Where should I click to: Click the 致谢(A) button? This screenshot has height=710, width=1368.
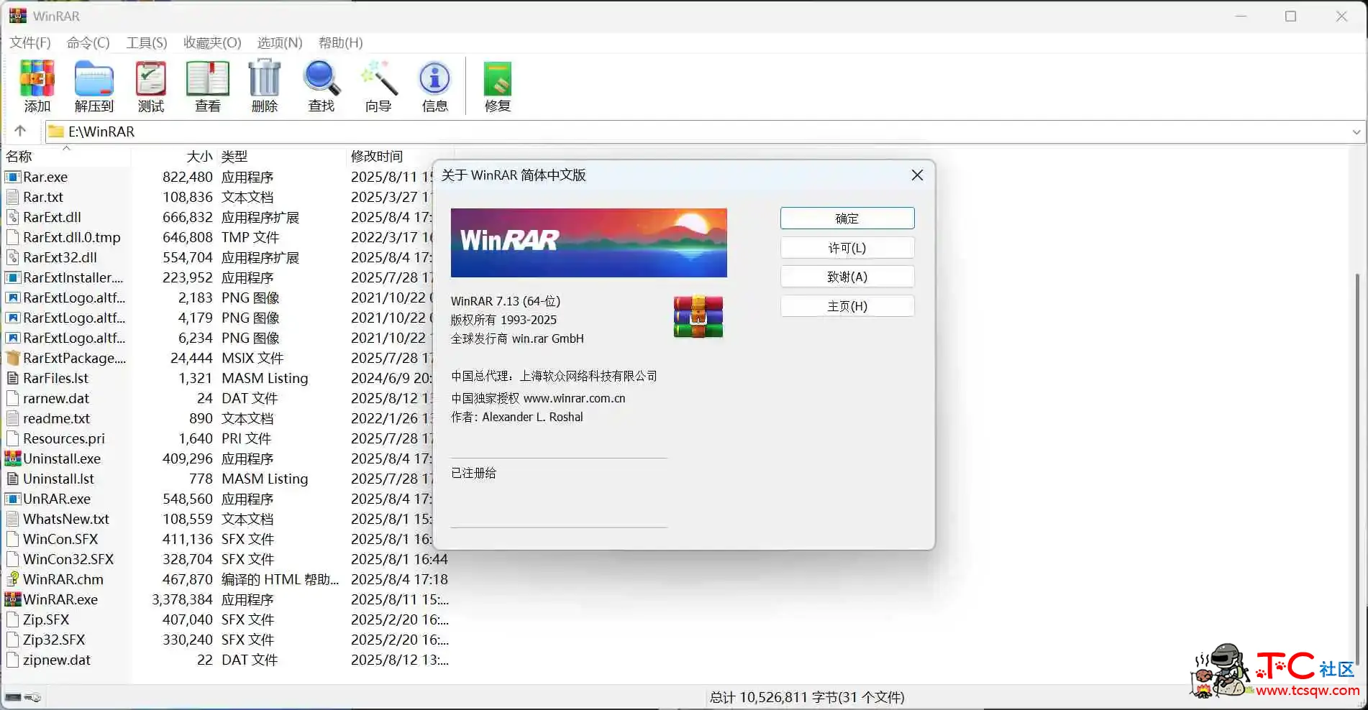[x=847, y=277]
